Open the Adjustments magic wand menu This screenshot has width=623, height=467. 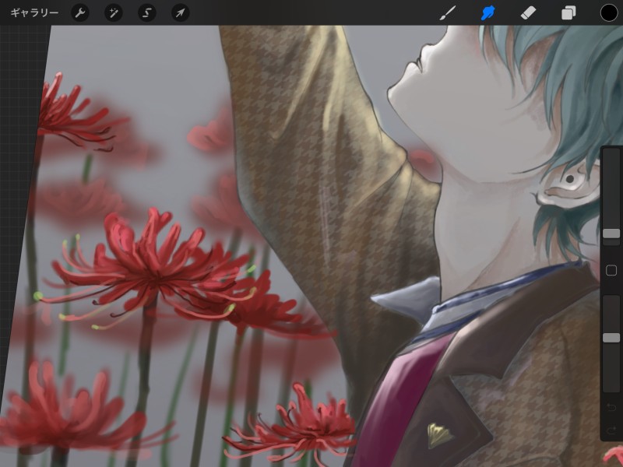[x=113, y=12]
